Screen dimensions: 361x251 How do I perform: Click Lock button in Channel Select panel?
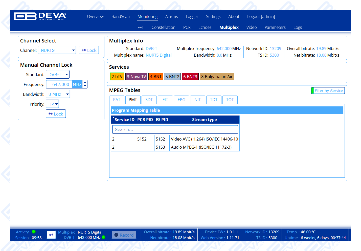[89, 50]
